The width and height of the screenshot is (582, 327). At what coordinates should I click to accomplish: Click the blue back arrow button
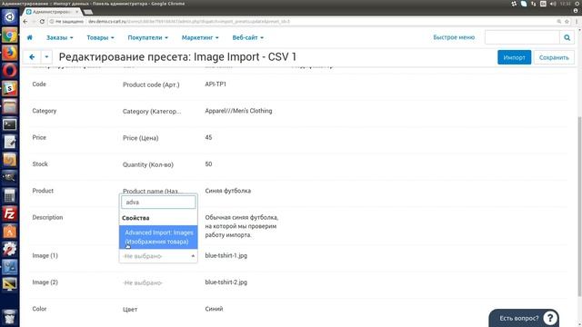pyautogui.click(x=32, y=57)
